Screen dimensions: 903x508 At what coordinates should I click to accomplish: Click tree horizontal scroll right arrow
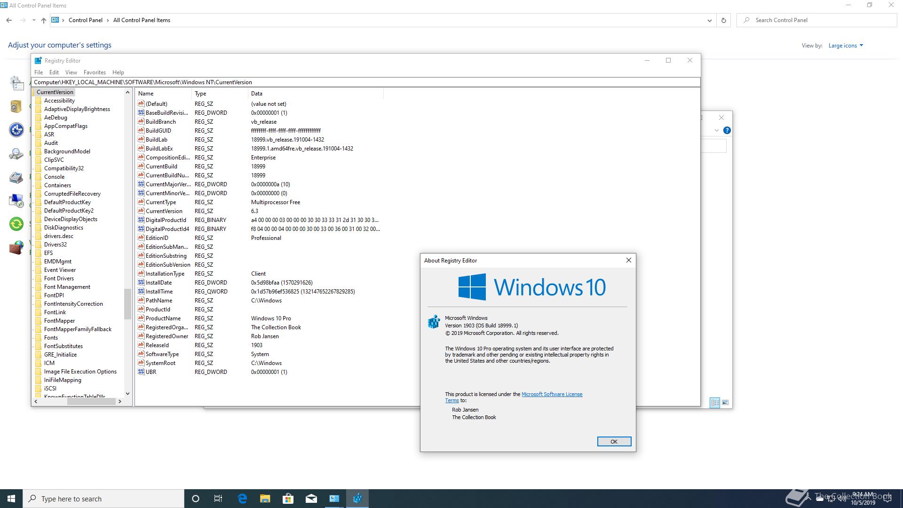pyautogui.click(x=120, y=401)
